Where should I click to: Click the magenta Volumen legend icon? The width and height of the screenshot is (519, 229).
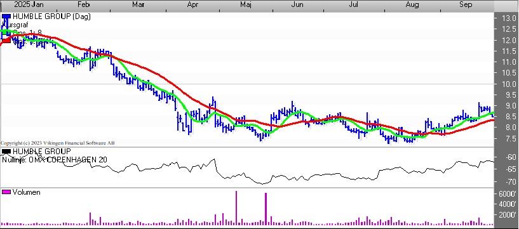coord(6,192)
